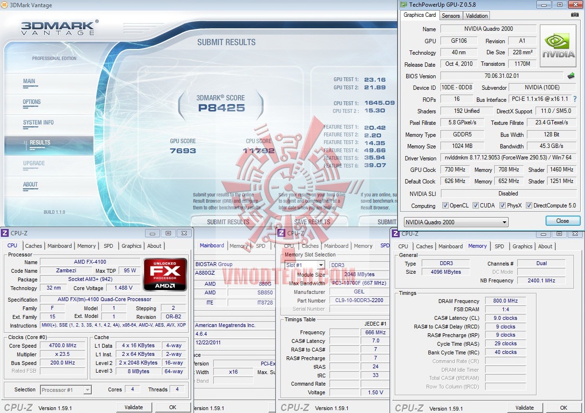This screenshot has width=585, height=413.
Task: Click the SUBMIT RESULTS button in 3DMark
Action: coord(228,221)
